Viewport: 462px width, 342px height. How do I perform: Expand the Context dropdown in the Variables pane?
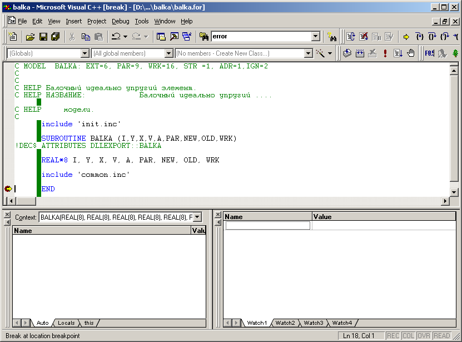point(197,217)
